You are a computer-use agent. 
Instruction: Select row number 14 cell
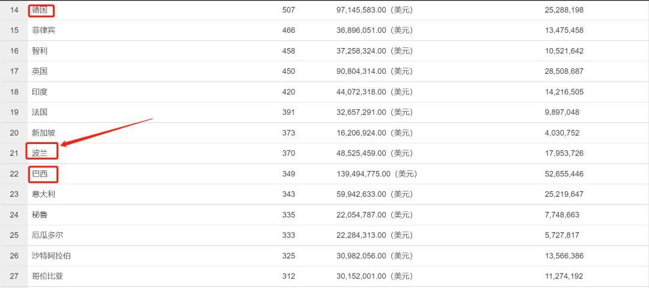(14, 10)
